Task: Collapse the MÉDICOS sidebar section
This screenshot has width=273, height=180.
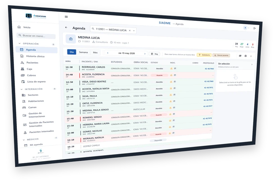Action: (24, 140)
